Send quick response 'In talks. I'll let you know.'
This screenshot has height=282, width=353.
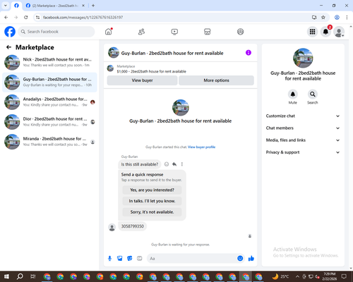tap(152, 201)
